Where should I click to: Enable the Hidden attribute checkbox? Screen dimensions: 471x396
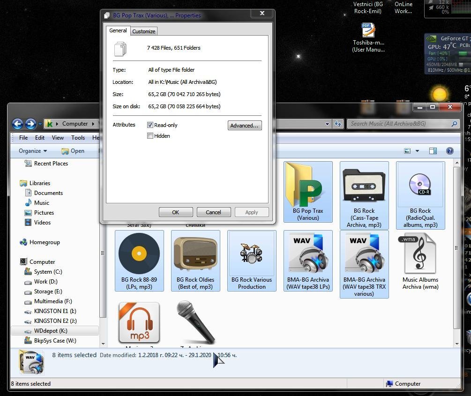pyautogui.click(x=150, y=136)
